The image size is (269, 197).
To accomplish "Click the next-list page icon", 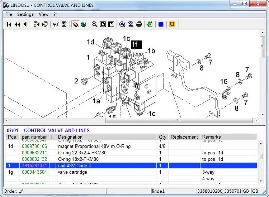I will click(44, 24).
